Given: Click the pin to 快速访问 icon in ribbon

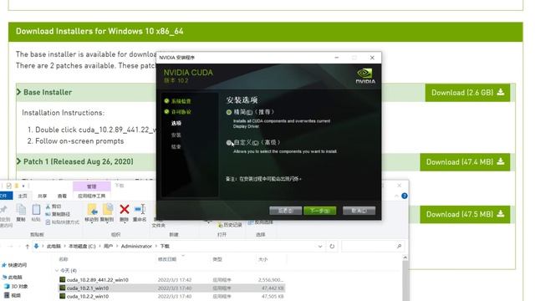Looking at the screenshot, I should pos(4,209).
